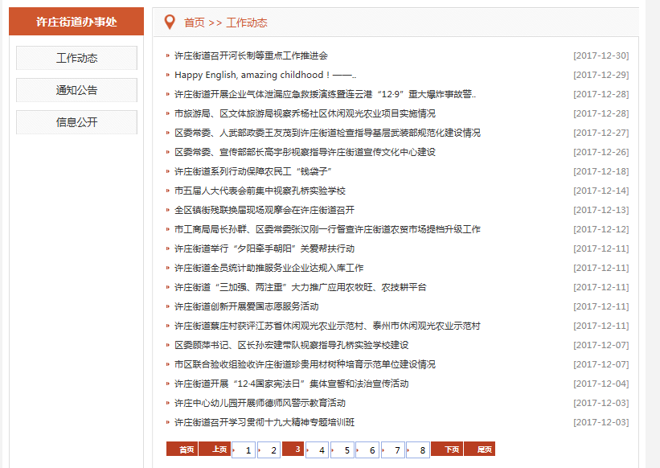Open article 许庄街道全员统计助推服务业企业
This screenshot has height=468, width=660.
tap(269, 269)
